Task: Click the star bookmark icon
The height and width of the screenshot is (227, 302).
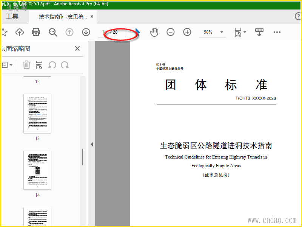Action: (x=4, y=32)
